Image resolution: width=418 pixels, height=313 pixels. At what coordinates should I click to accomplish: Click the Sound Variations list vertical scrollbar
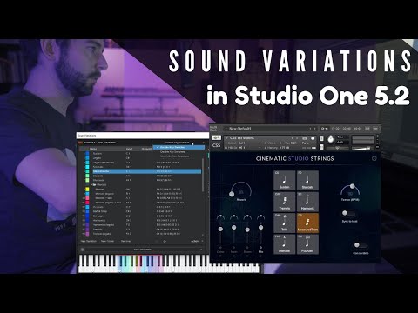coord(203,175)
